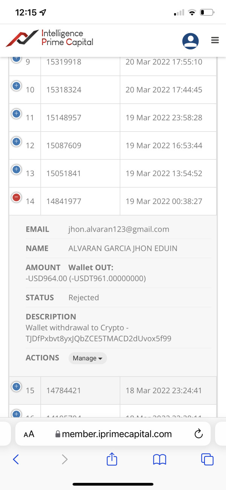The image size is (226, 490).
Task: Tap the Safari share icon
Action: (112, 459)
